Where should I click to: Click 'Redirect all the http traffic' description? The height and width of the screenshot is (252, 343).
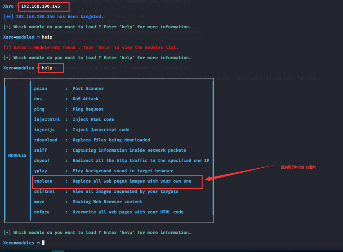point(141,160)
